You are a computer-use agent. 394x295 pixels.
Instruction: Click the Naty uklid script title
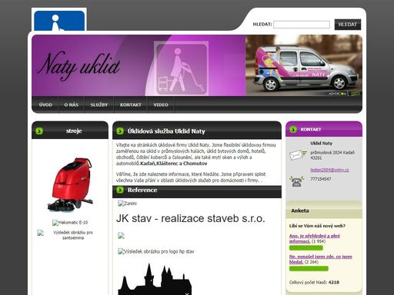(x=78, y=65)
